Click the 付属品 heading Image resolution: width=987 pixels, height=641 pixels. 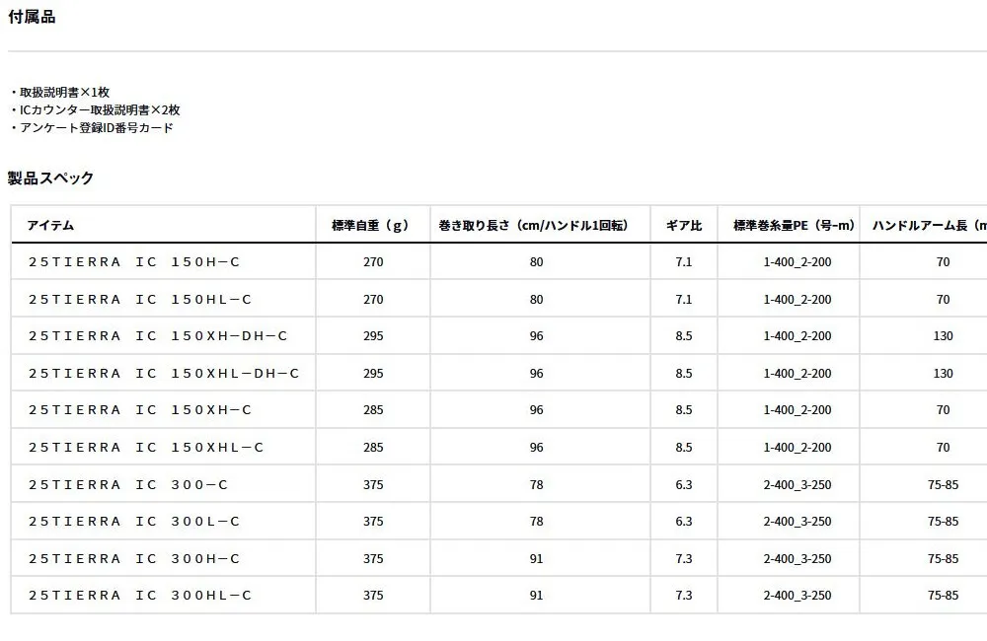point(32,17)
